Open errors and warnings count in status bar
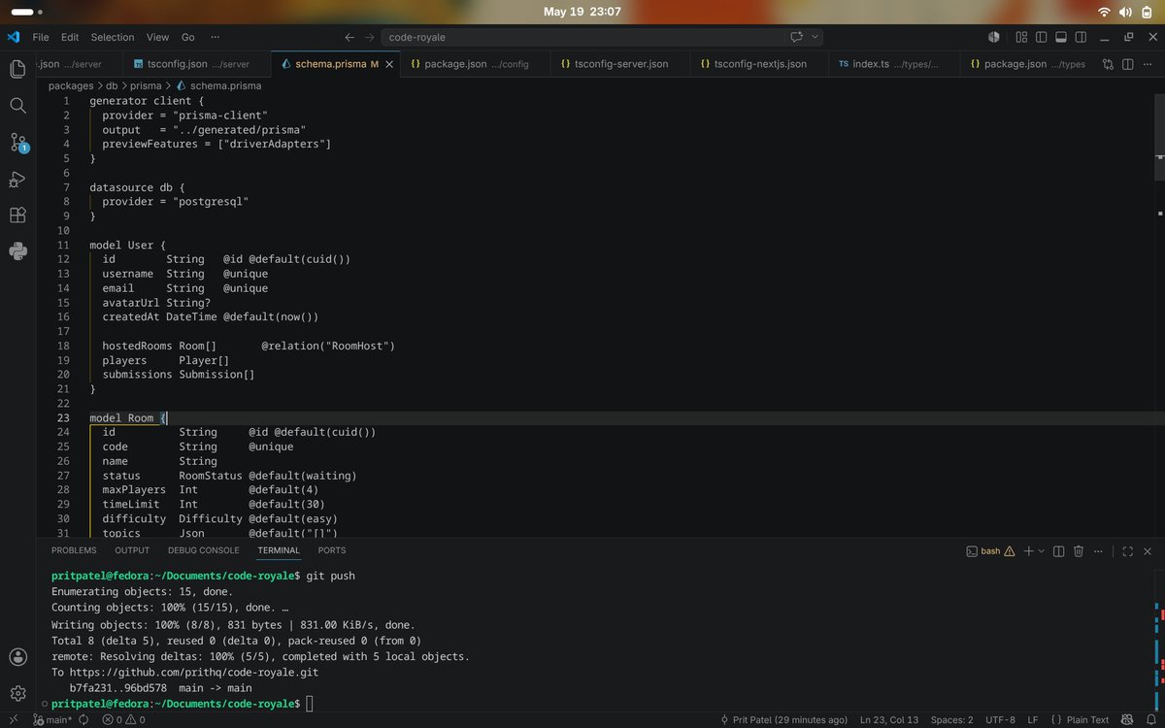The image size is (1165, 728). click(123, 719)
